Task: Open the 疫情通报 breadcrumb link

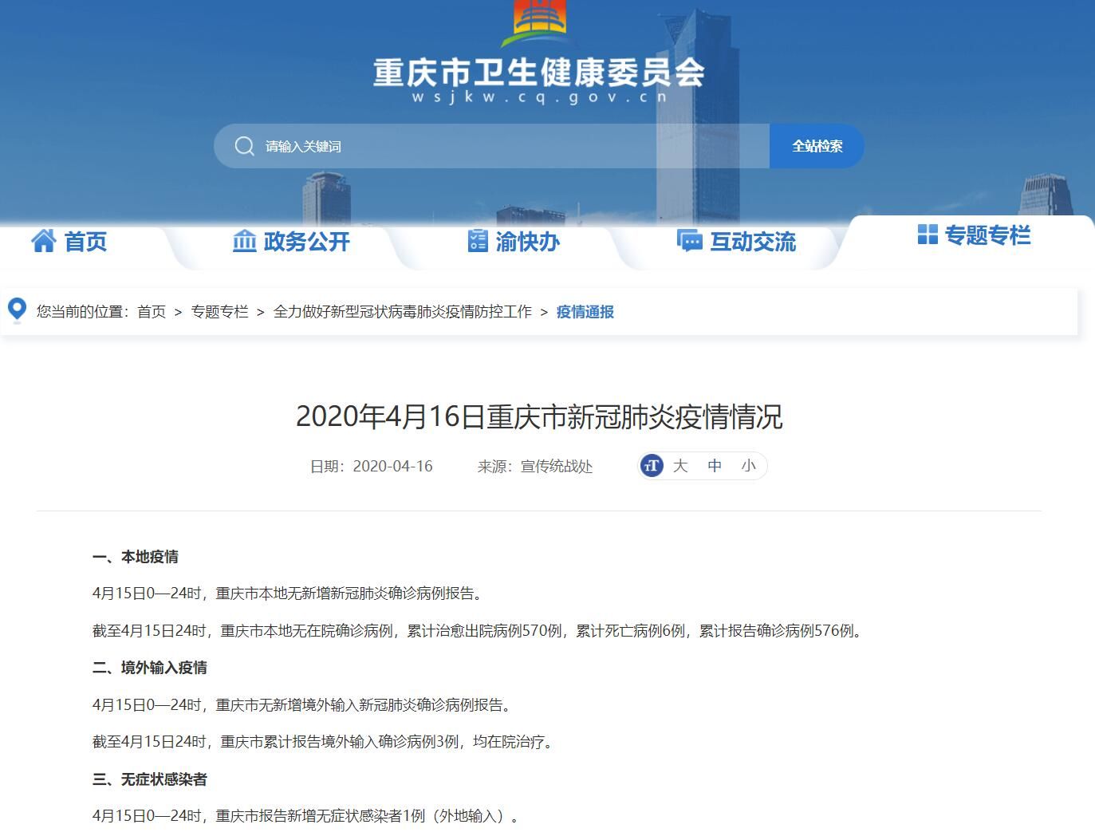Action: (x=585, y=312)
